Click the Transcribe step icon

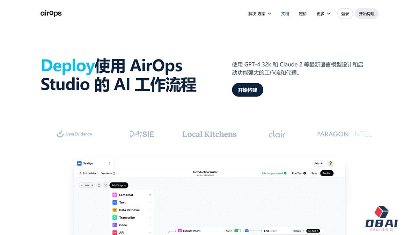(115, 218)
